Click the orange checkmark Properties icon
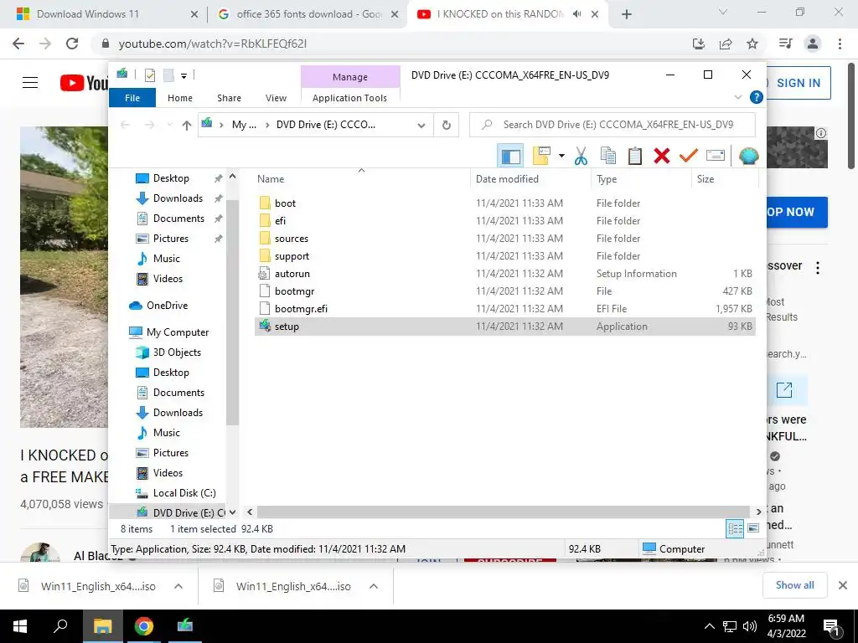Screen dimensions: 858x643 pos(689,157)
